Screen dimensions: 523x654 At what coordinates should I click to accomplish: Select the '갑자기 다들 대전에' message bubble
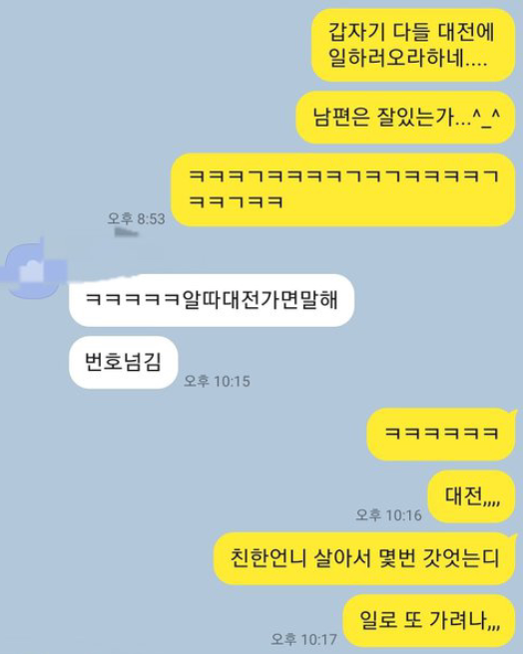pos(413,45)
